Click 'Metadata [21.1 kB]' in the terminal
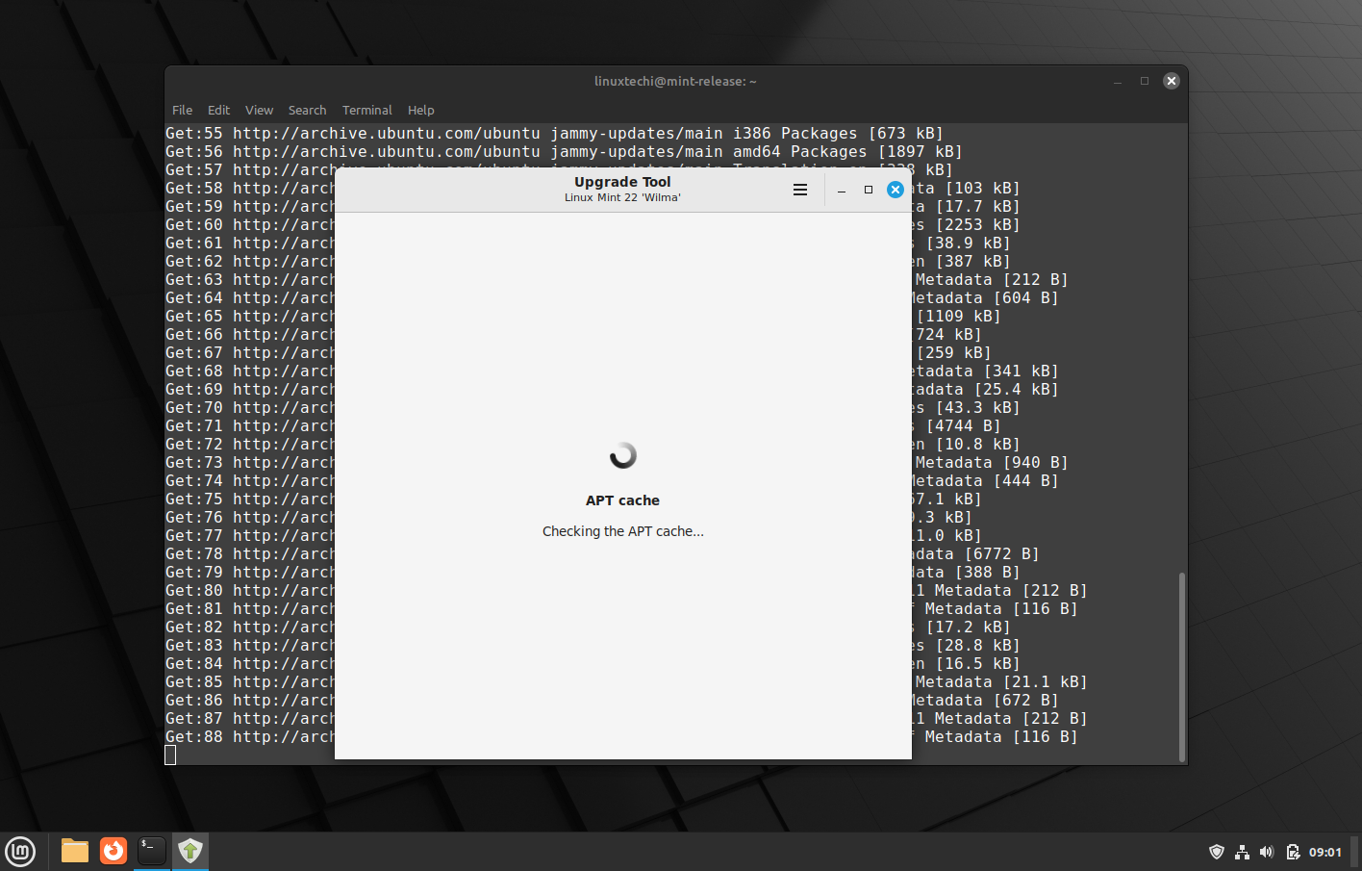1362x871 pixels. 1001,681
